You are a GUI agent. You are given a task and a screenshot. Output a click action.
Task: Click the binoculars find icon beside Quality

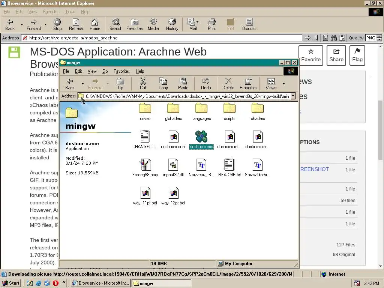click(333, 38)
